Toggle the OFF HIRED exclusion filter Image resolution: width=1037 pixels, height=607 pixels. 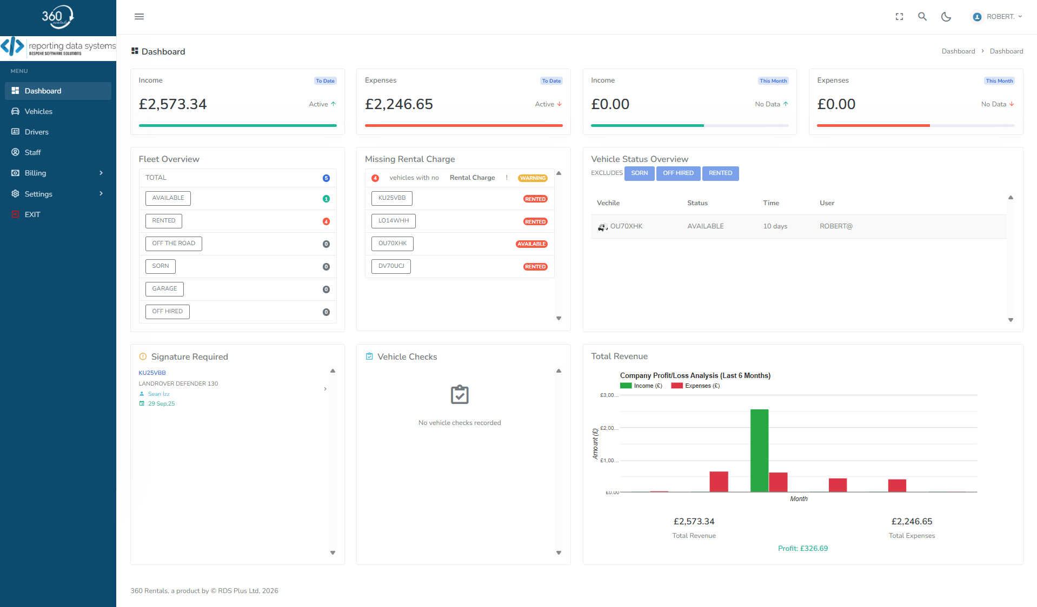click(x=678, y=173)
